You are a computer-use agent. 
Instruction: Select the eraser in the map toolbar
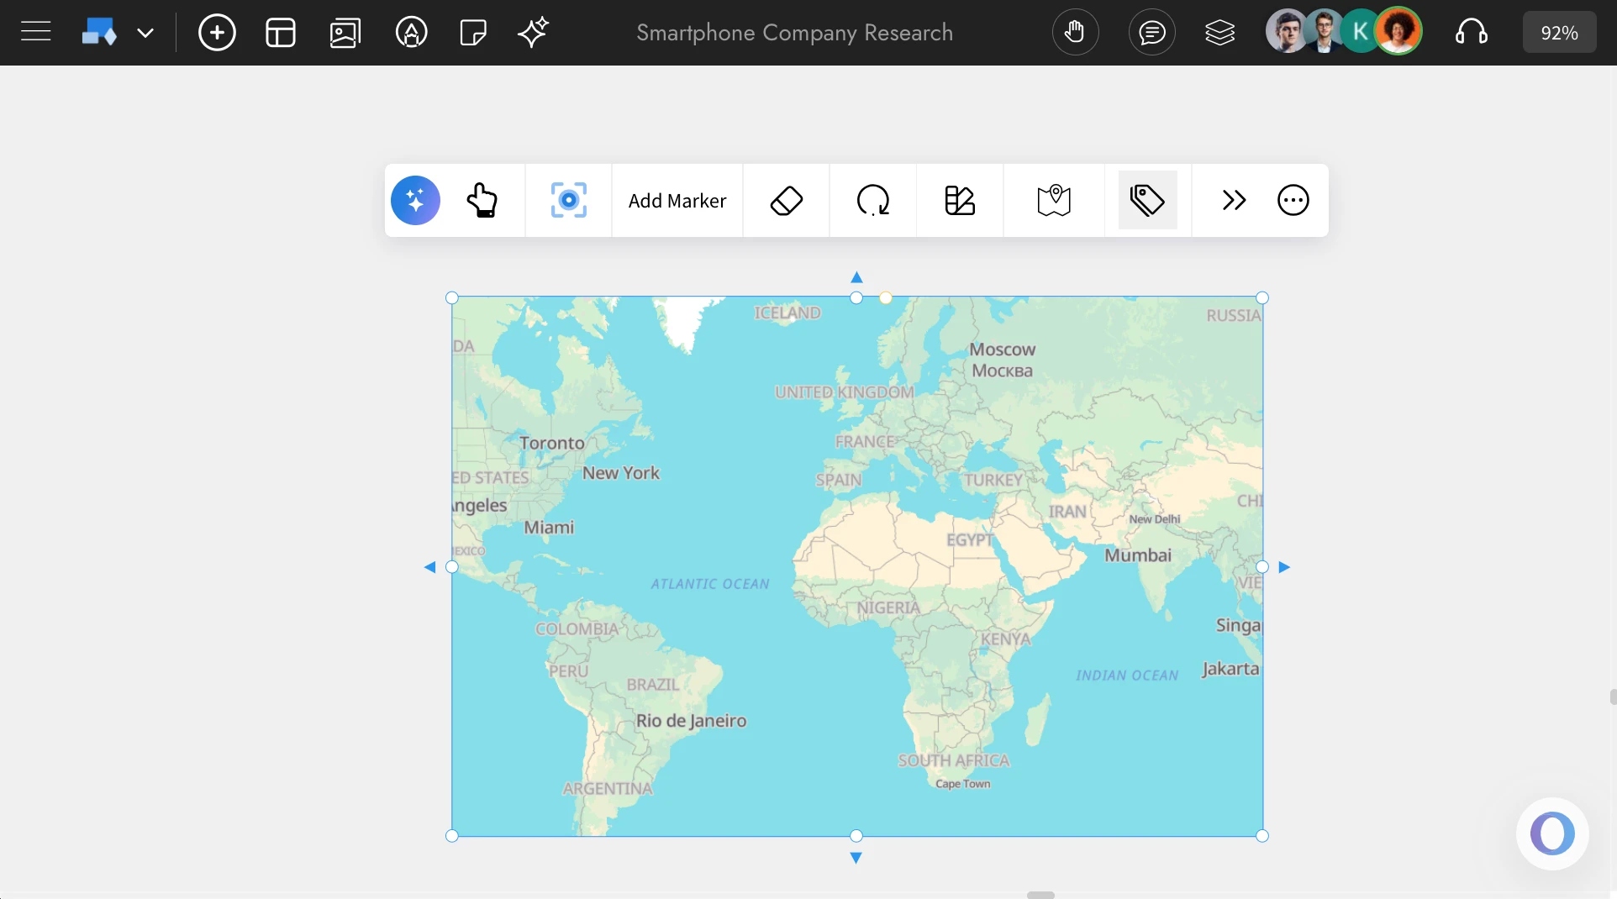(786, 200)
